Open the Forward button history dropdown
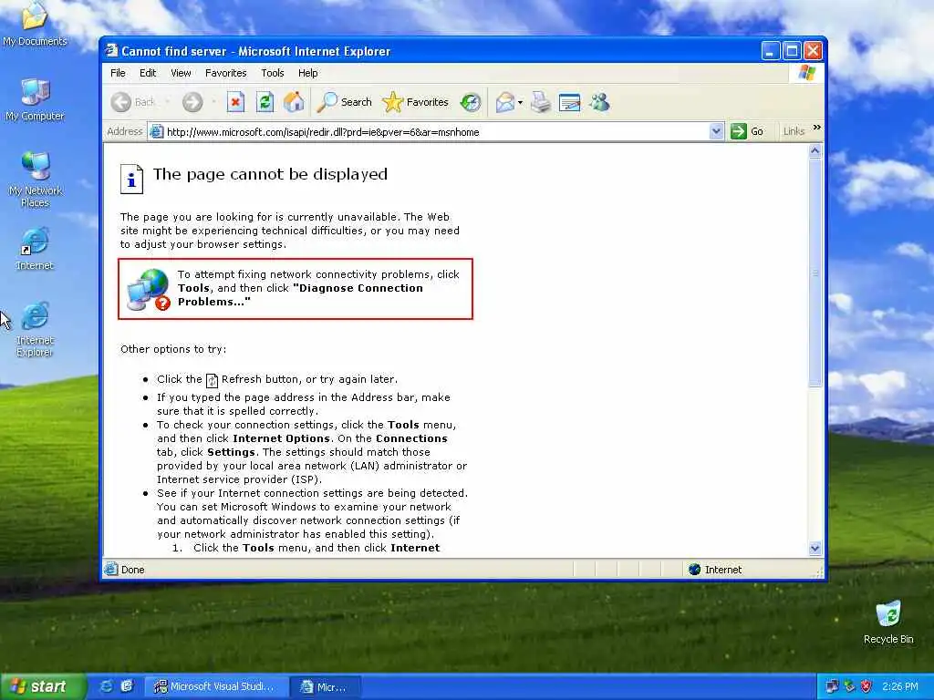 point(213,102)
